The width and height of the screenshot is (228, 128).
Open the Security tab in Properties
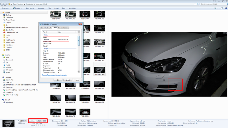point(49,28)
